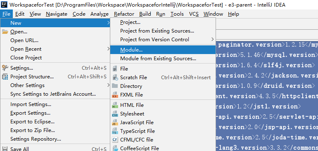Click the Save All floppy icon
This screenshot has height=151, width=318.
point(5,149)
